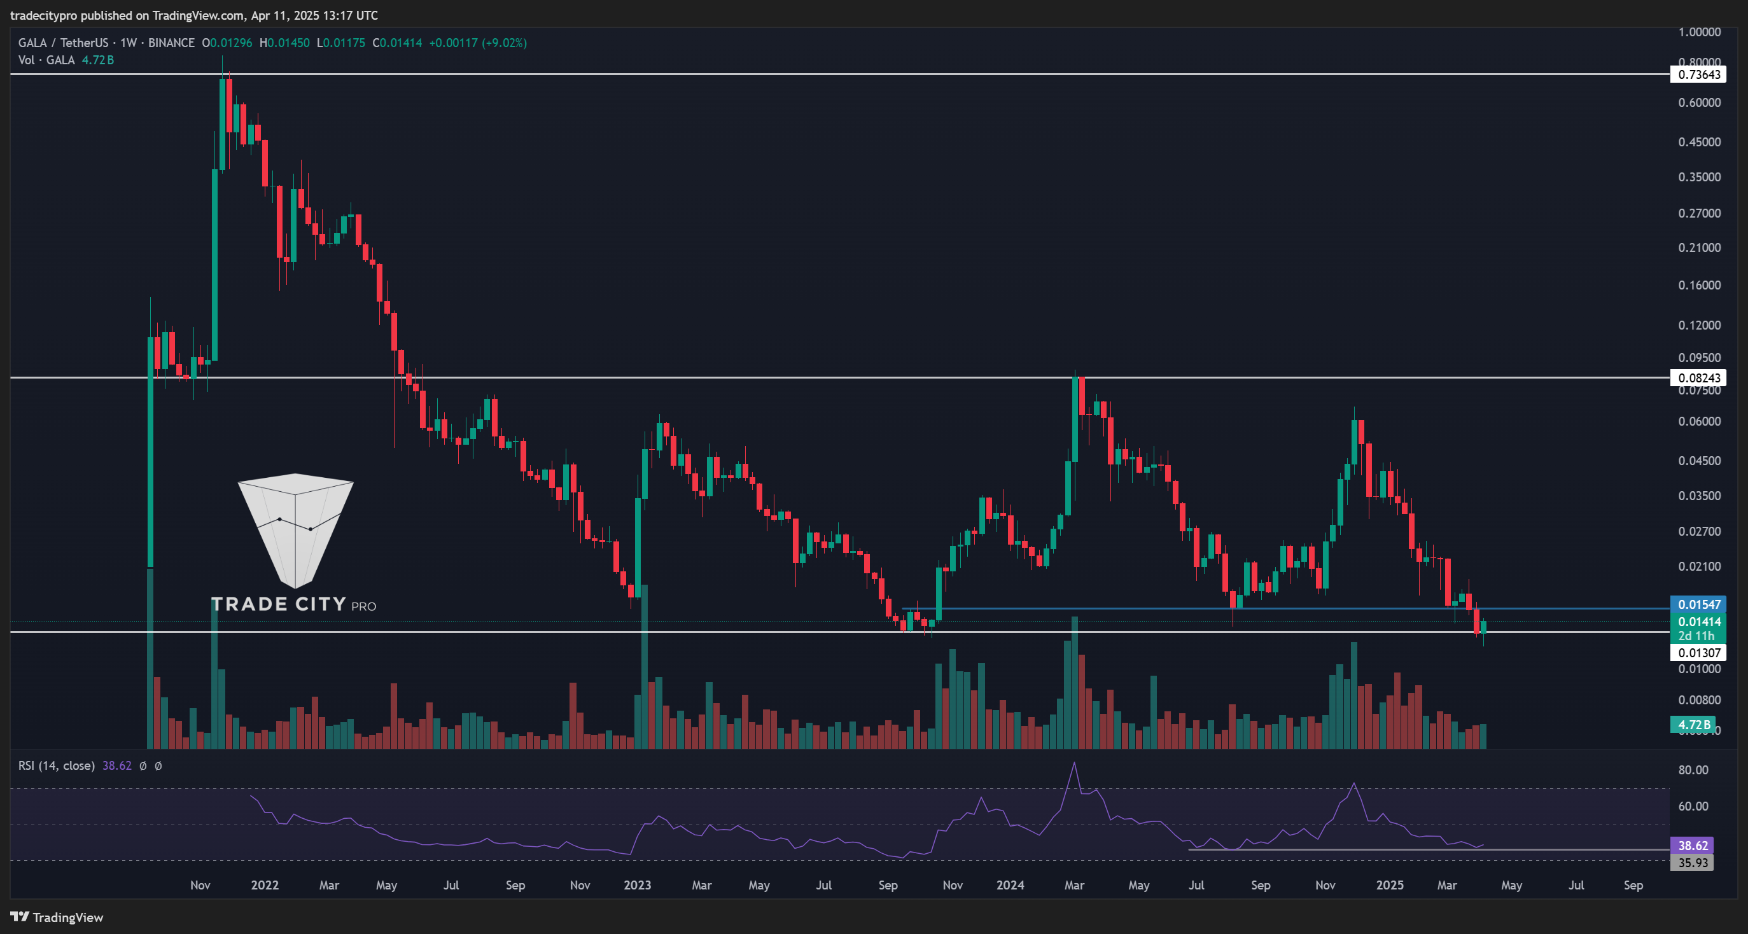Click the 0.01000 price axis tick
Viewport: 1748px width, 934px height.
tap(1699, 669)
